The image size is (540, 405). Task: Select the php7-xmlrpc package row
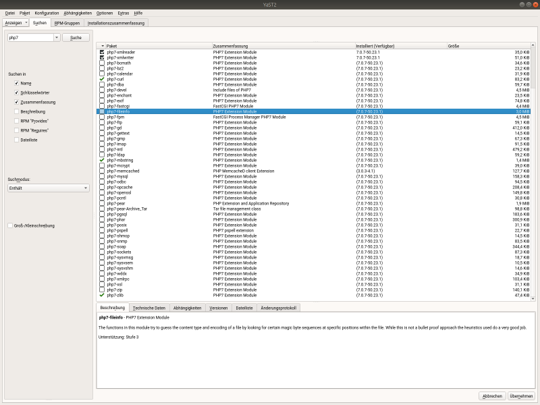coord(313,279)
